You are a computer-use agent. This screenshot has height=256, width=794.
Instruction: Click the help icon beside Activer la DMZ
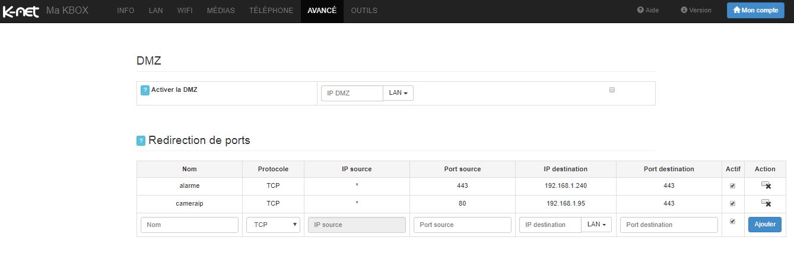[x=145, y=90]
